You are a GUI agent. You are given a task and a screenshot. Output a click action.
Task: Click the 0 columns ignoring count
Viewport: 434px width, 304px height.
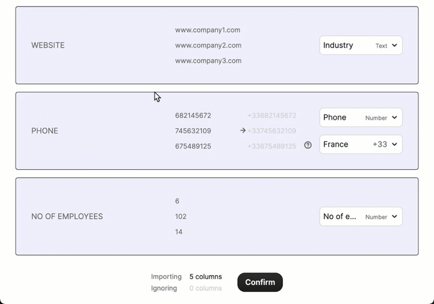click(205, 288)
